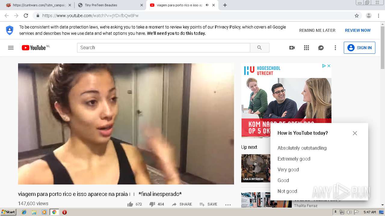Open the LIGA À DISTÂNCIA video thumbnail
The image size is (385, 216).
point(256,168)
